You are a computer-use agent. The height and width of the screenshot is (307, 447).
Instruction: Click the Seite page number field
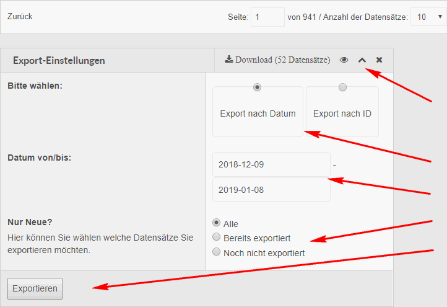coord(267,17)
